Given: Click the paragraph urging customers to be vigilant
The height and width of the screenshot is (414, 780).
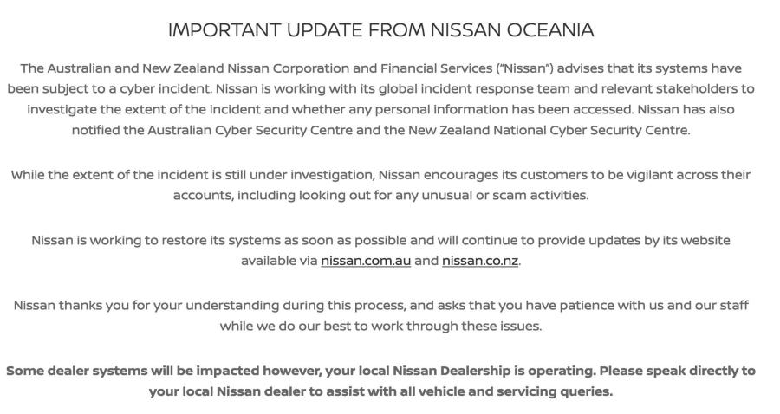Looking at the screenshot, I should 380,184.
